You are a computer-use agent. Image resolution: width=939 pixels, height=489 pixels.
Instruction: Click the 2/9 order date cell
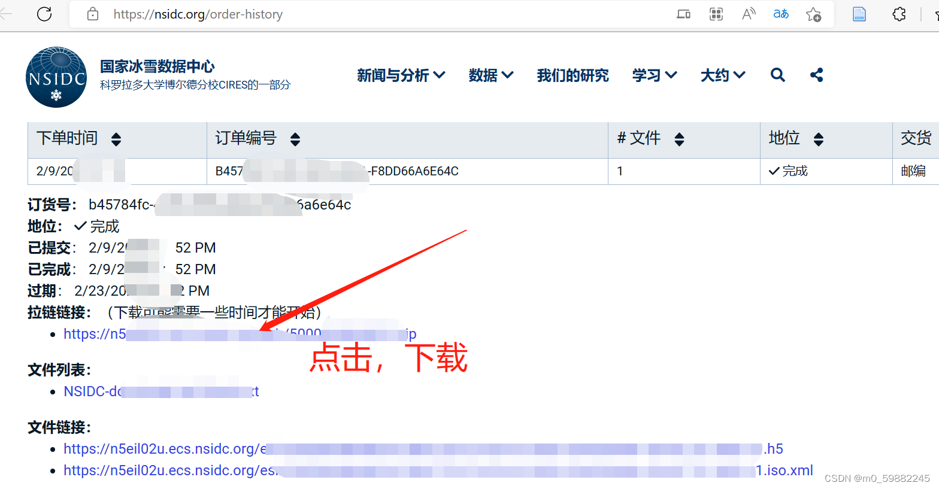coord(117,171)
